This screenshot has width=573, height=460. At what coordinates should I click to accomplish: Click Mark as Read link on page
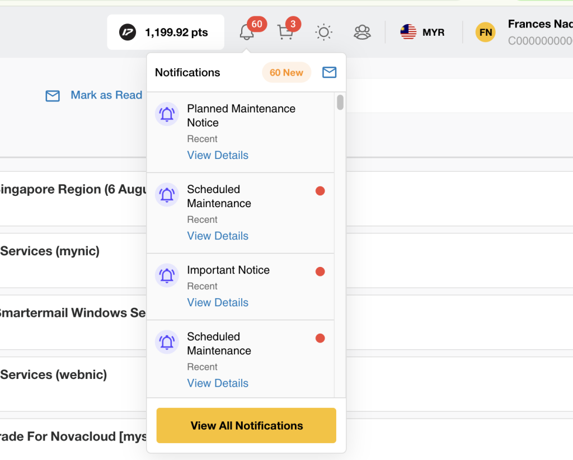pos(106,95)
